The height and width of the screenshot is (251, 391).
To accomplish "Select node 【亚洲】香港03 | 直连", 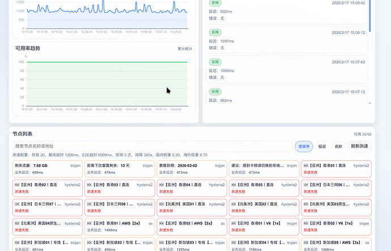I will pos(120,188).
